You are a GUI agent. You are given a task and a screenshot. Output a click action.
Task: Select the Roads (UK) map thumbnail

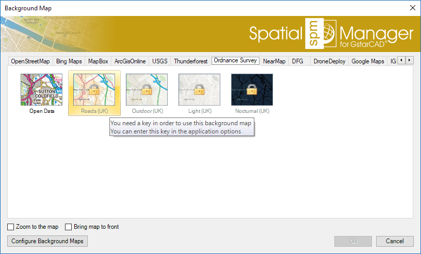pyautogui.click(x=94, y=90)
